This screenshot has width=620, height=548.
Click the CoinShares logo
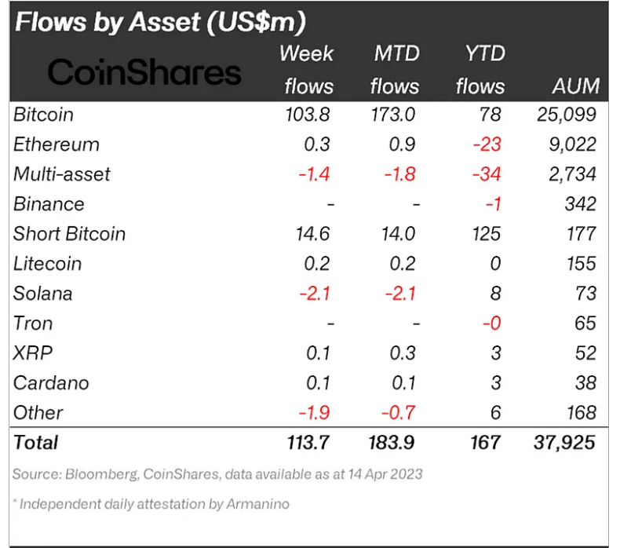144,72
